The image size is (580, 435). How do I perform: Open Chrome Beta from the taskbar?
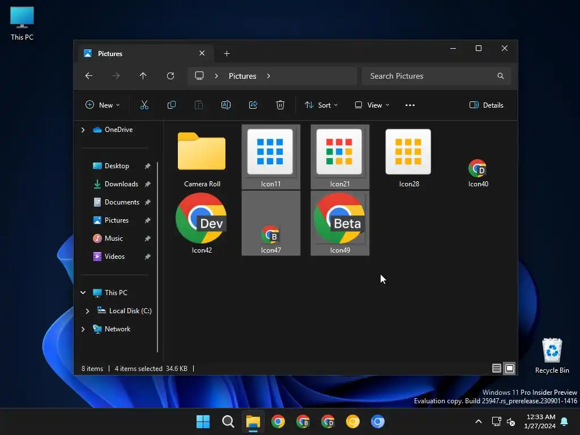303,421
